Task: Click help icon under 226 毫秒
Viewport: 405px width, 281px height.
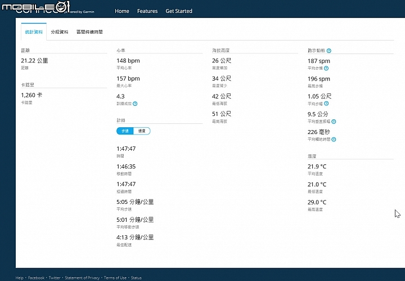Action: pyautogui.click(x=334, y=139)
